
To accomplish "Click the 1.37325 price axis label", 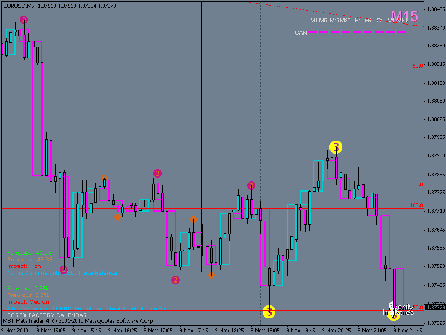I will tap(436, 323).
